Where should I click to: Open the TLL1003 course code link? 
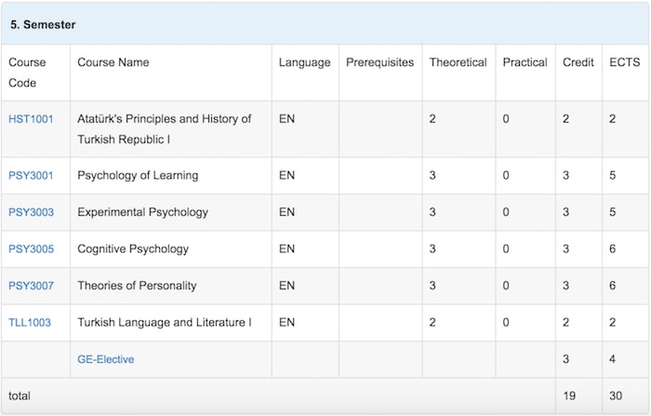tap(30, 323)
